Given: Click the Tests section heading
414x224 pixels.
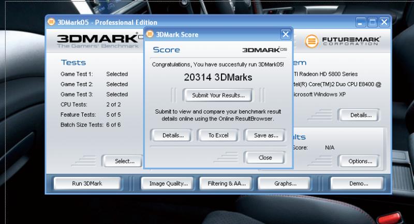Looking at the screenshot, I should point(73,62).
